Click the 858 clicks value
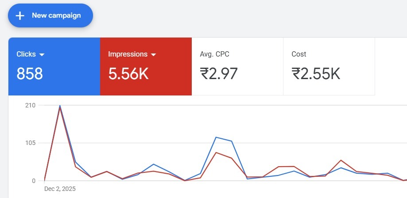 [x=30, y=74]
